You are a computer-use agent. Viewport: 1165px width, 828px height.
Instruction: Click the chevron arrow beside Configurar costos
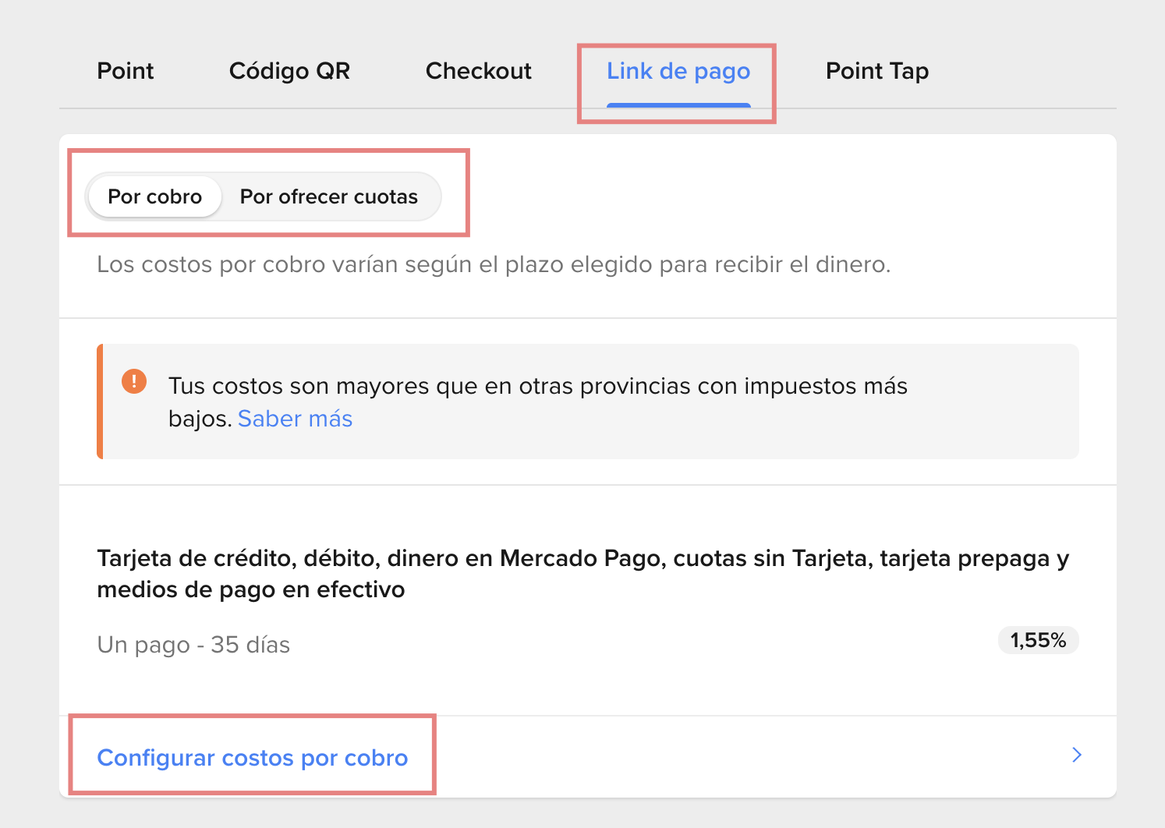(x=1077, y=755)
